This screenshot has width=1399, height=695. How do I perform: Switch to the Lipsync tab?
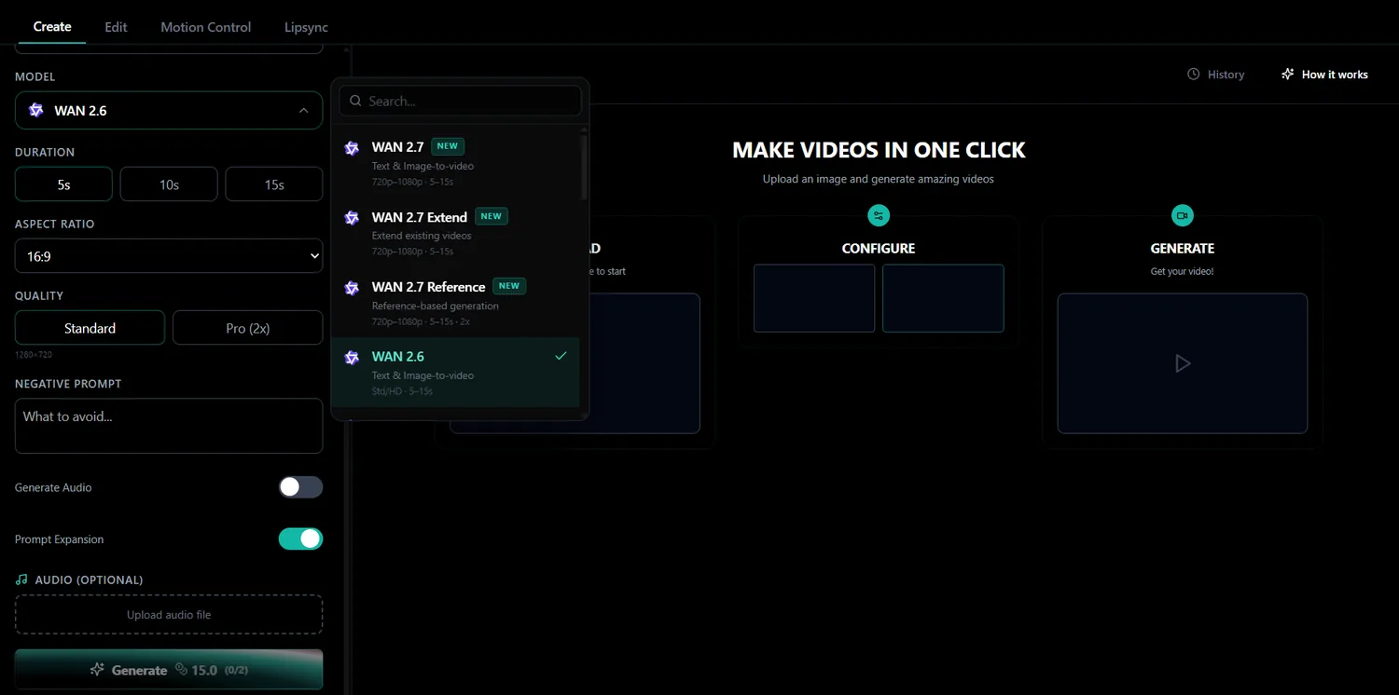point(306,27)
